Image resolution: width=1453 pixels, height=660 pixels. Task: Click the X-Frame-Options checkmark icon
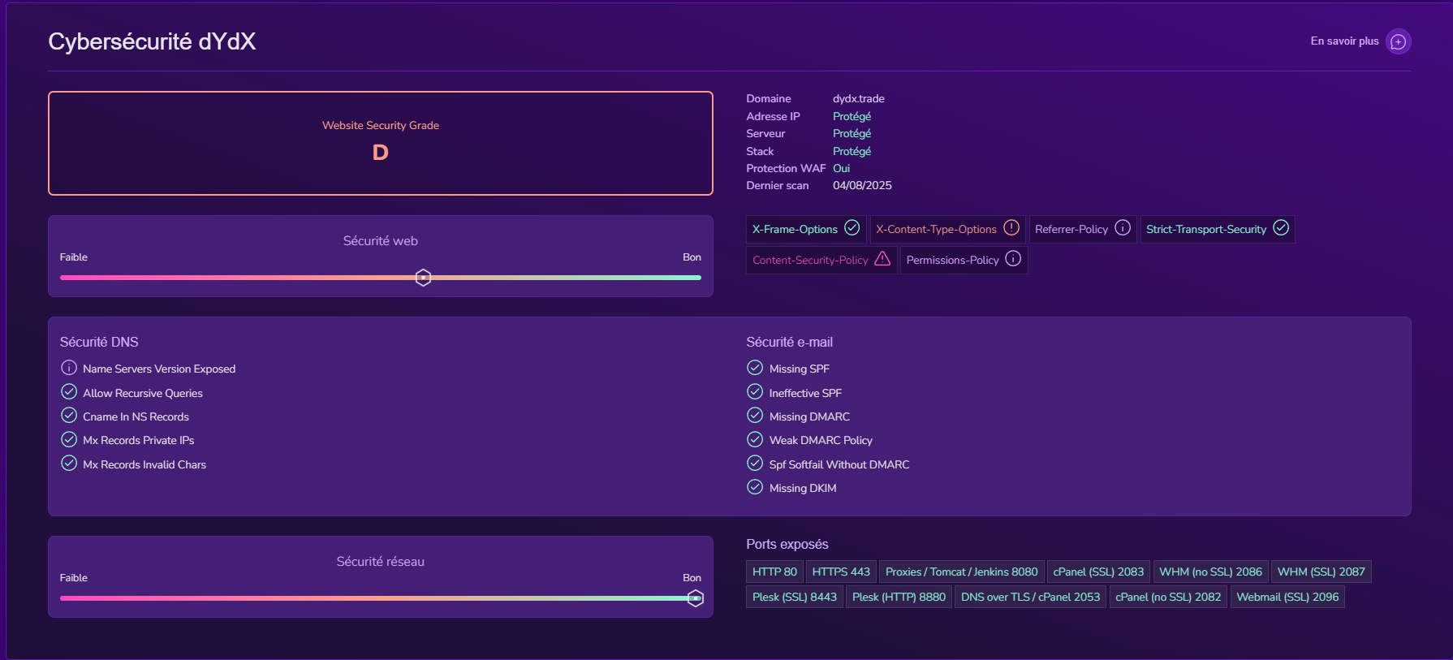(852, 228)
